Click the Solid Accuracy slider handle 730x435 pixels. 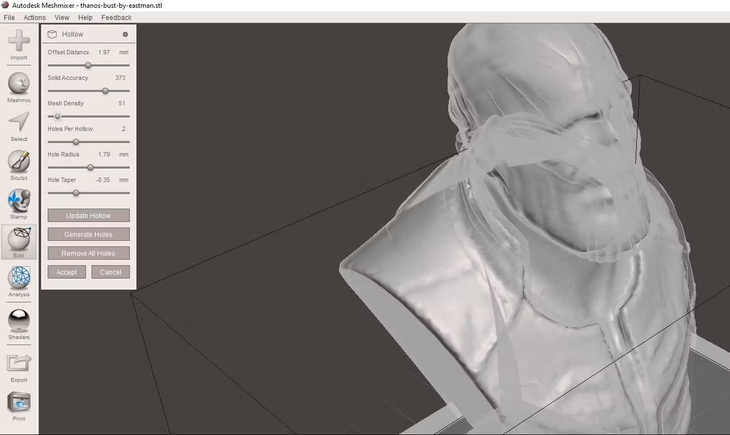click(x=105, y=91)
